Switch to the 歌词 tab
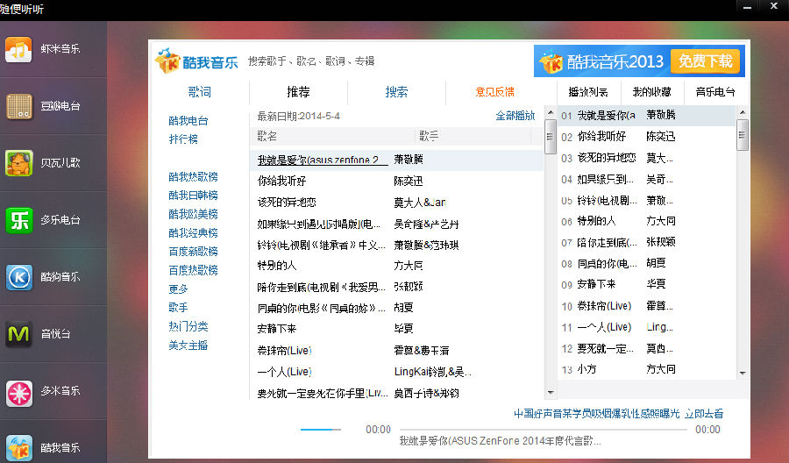 point(199,92)
